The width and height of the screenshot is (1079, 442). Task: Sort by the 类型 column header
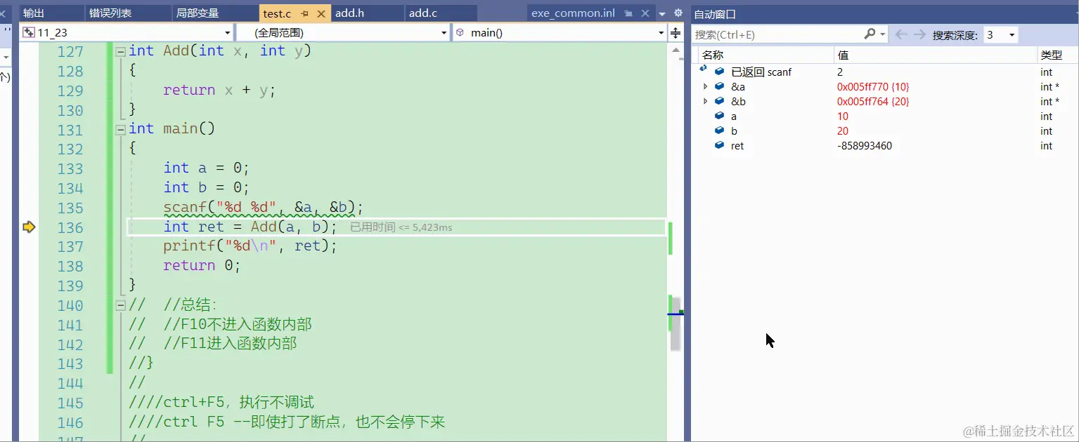pos(1057,55)
